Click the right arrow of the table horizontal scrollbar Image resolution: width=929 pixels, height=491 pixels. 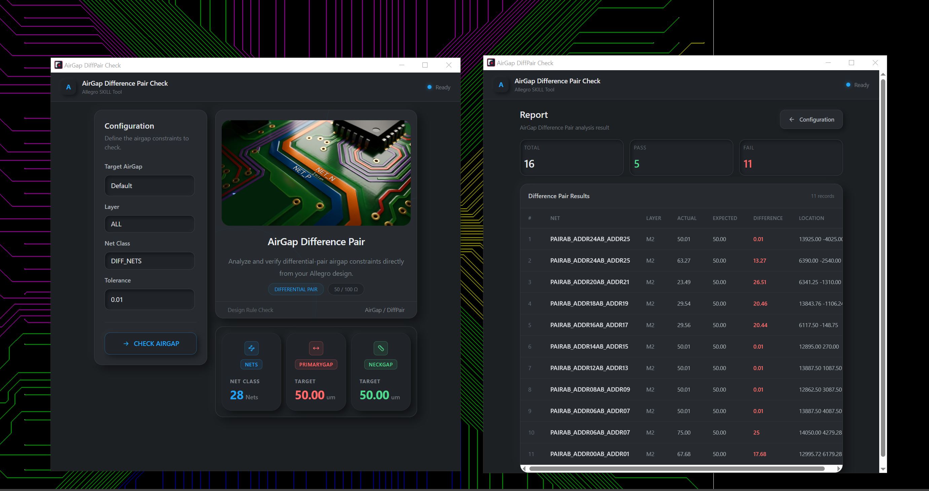[x=839, y=468]
